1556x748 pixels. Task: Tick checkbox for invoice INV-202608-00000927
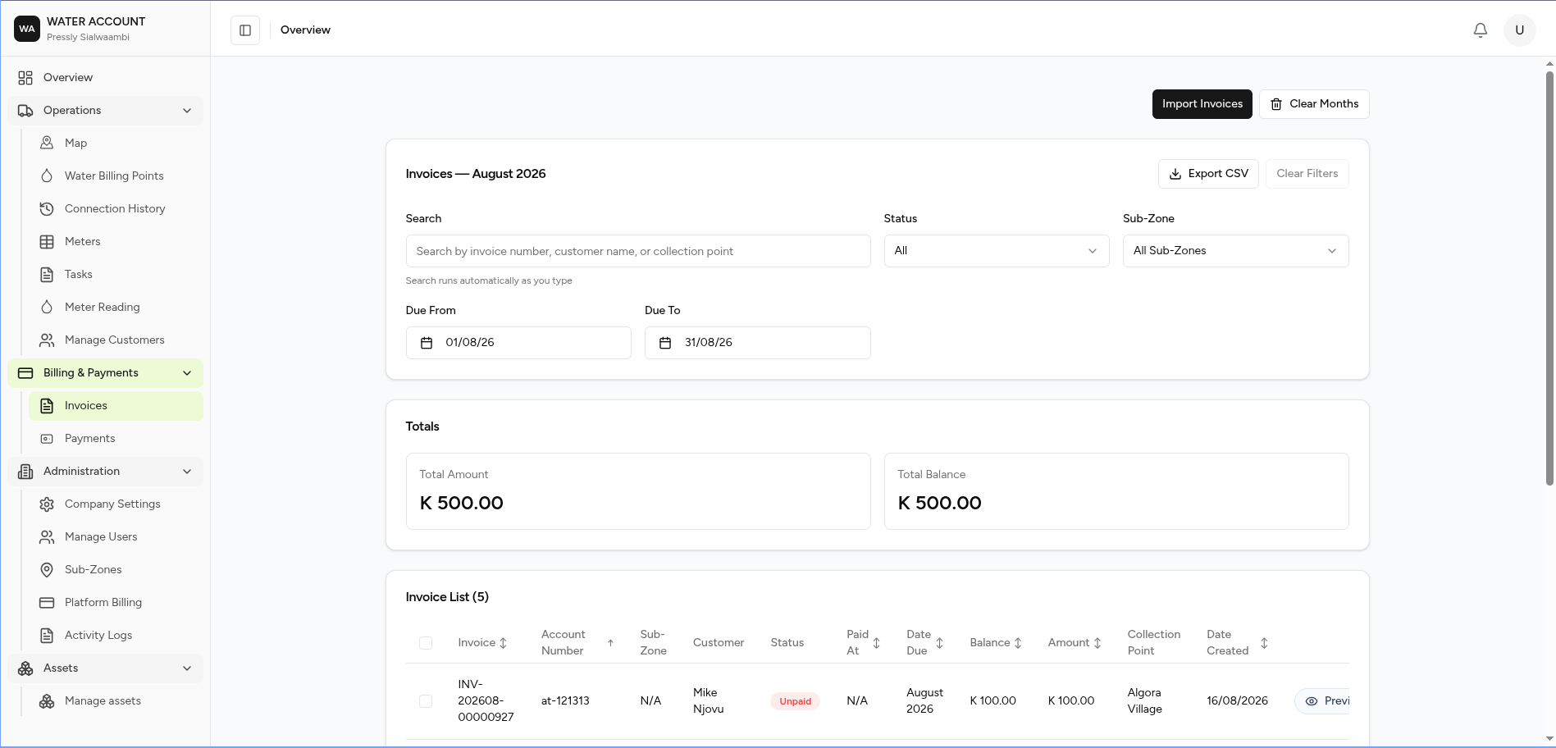click(x=426, y=701)
